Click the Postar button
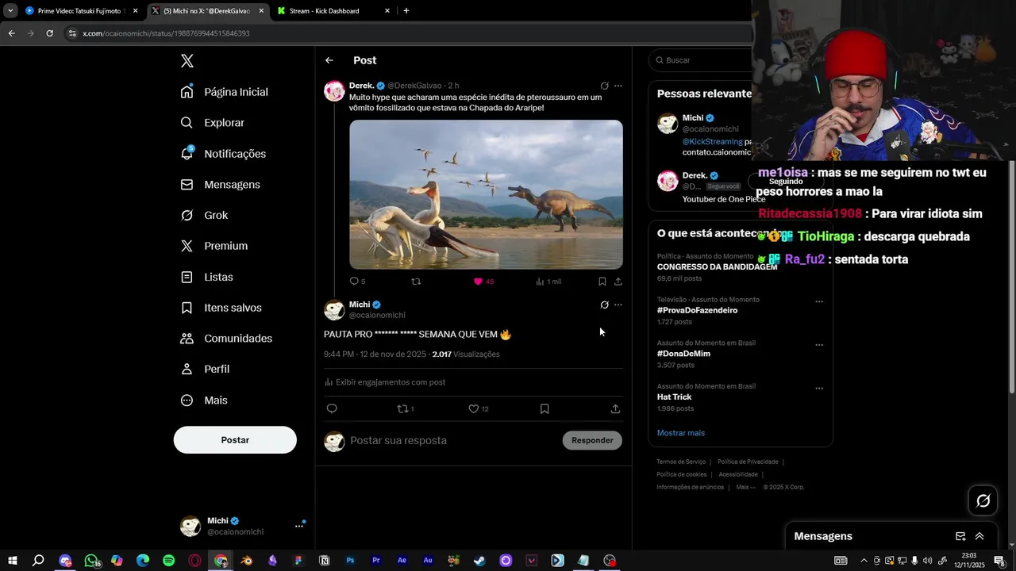 tap(235, 440)
